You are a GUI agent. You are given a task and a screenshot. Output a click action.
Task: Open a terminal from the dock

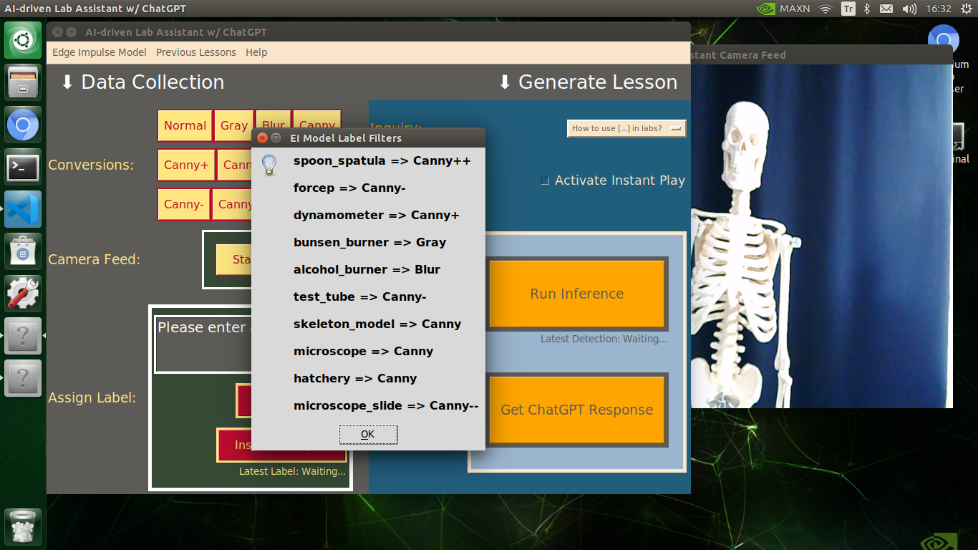[x=22, y=167]
